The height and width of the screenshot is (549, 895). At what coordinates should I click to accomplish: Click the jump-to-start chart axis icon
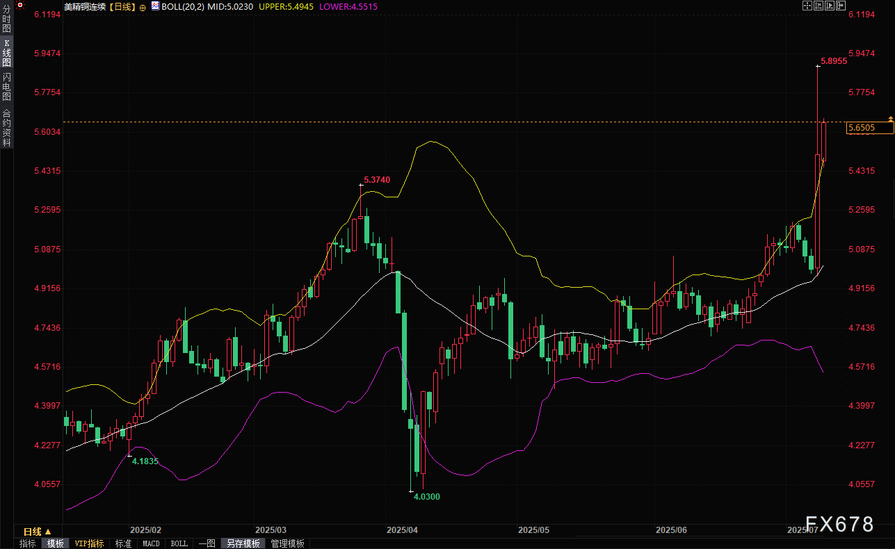click(819, 6)
